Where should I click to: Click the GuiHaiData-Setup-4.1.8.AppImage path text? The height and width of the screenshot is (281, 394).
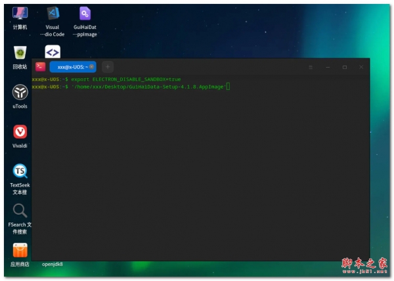[149, 87]
